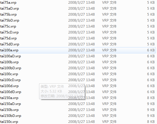The height and width of the screenshot is (124, 157).
Task: Select the tai100aD.vrp file
Action: pyautogui.click(x=10, y=56)
